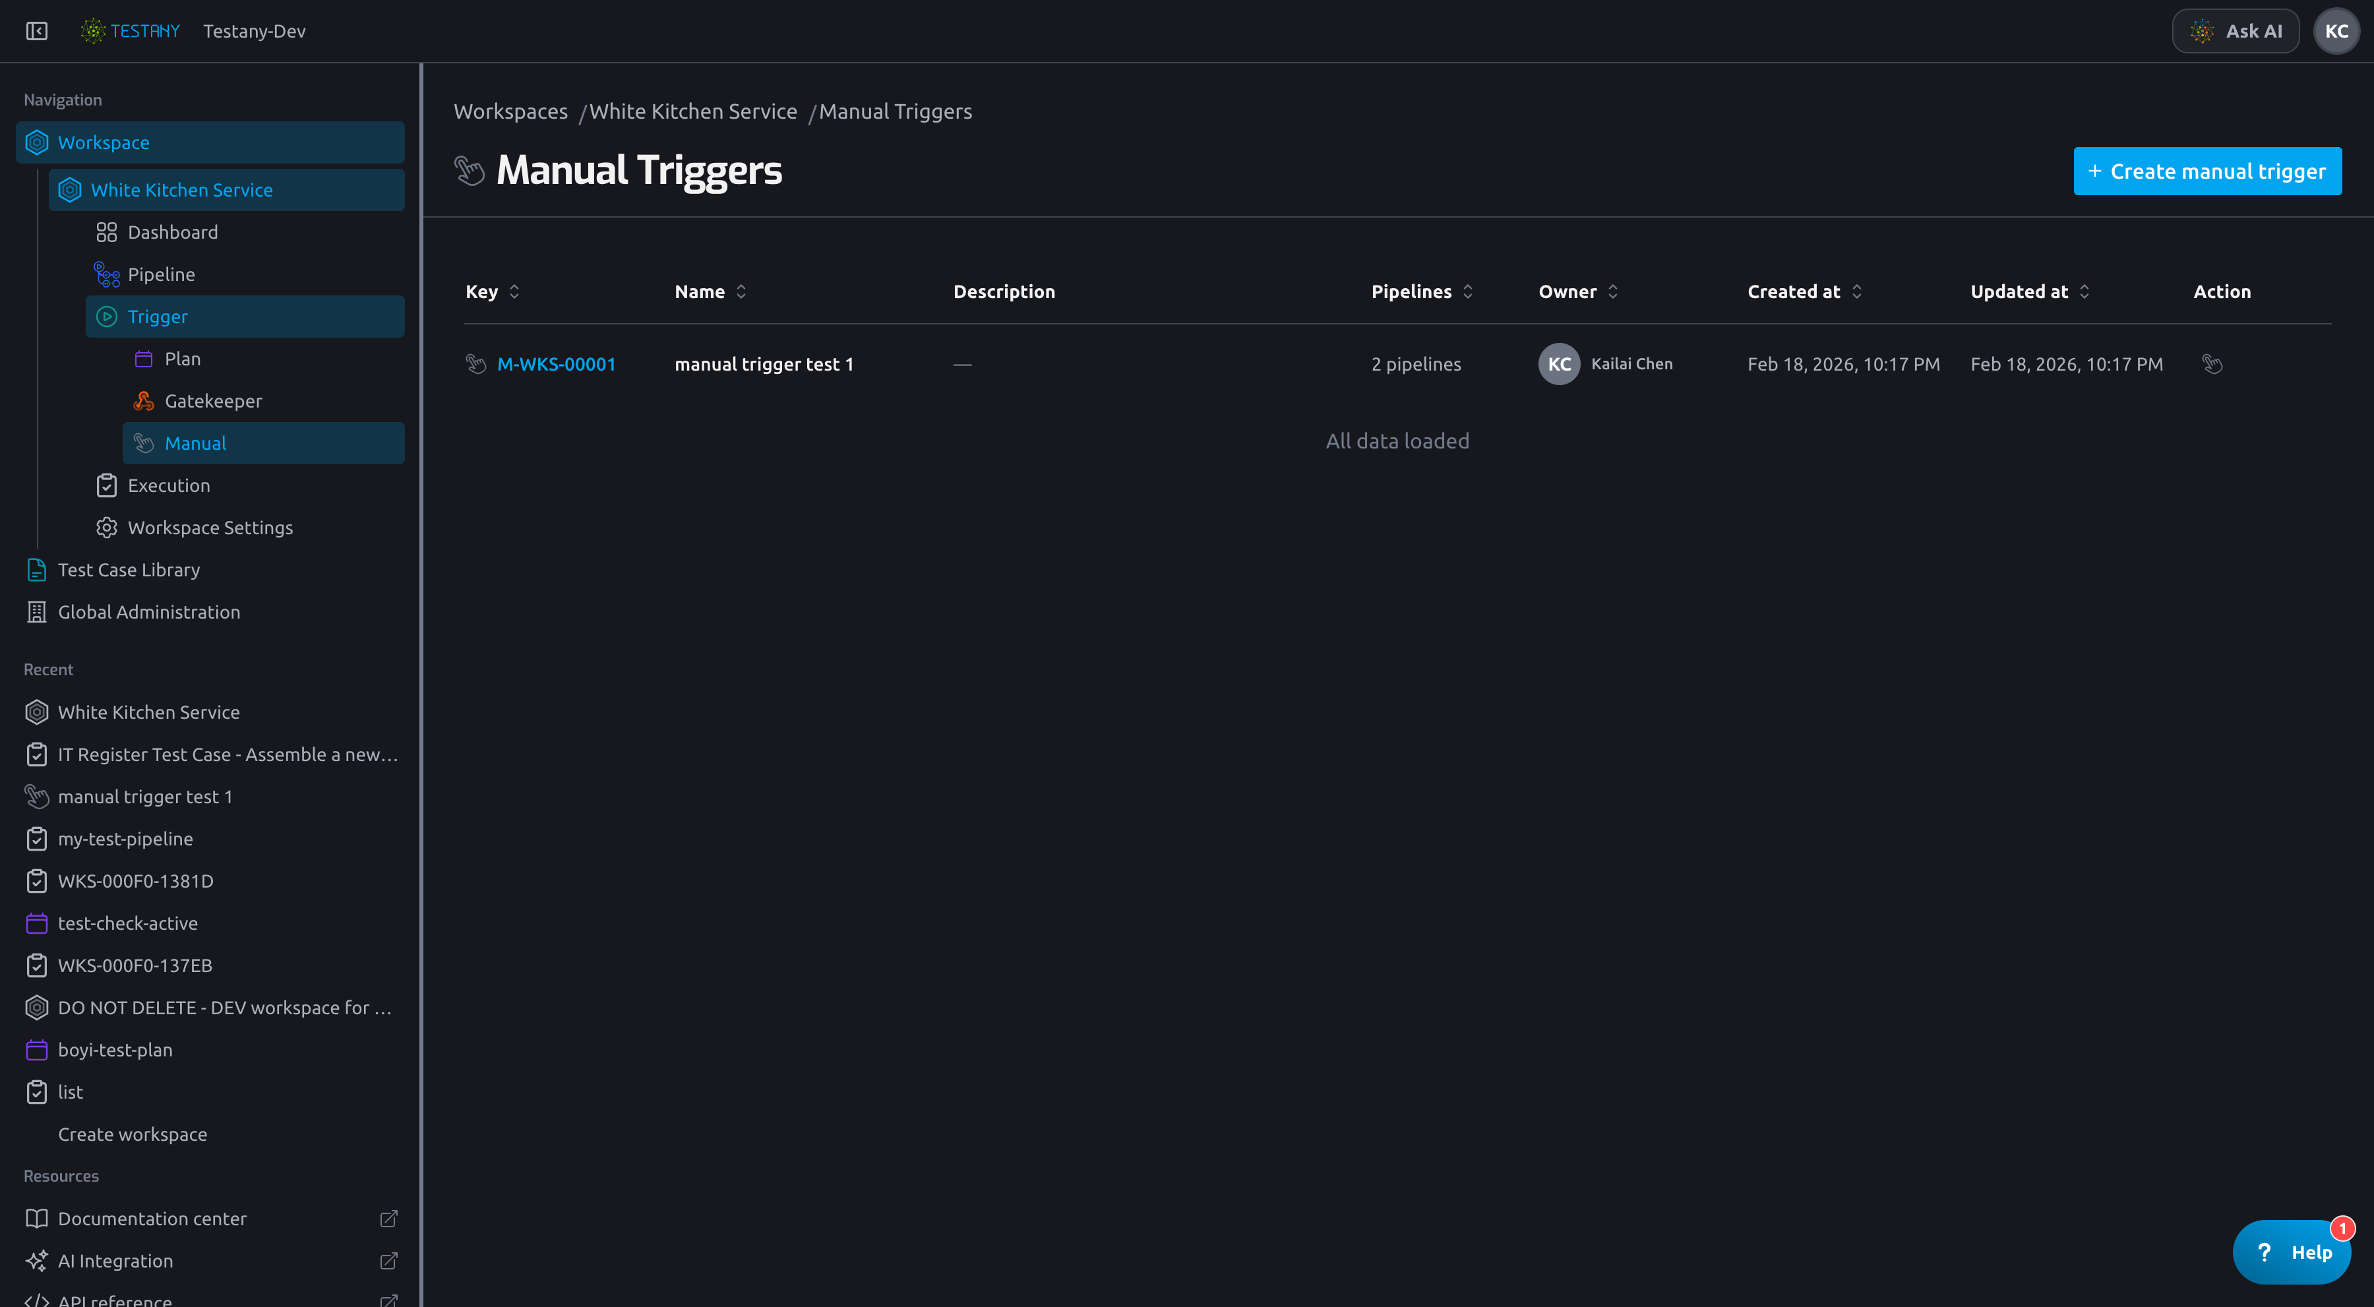Select Workspace in navigation
This screenshot has width=2374, height=1307.
(210, 143)
